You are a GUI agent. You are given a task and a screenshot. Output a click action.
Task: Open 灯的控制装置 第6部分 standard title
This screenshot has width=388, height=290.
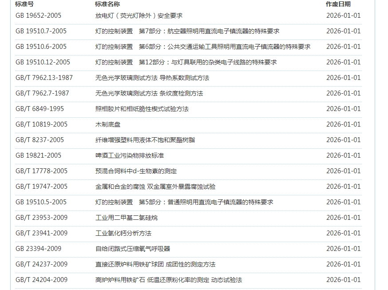click(202, 47)
